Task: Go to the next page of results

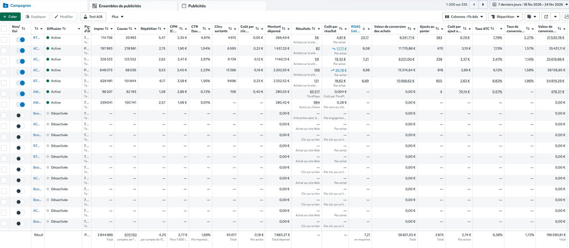Action: click(x=483, y=5)
